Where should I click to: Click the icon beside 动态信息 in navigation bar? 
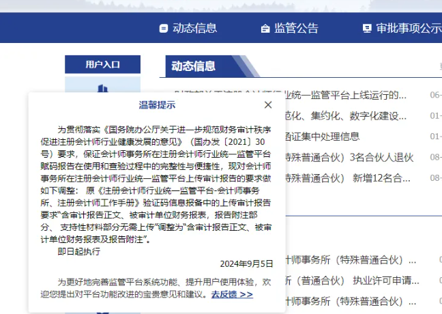(x=163, y=29)
